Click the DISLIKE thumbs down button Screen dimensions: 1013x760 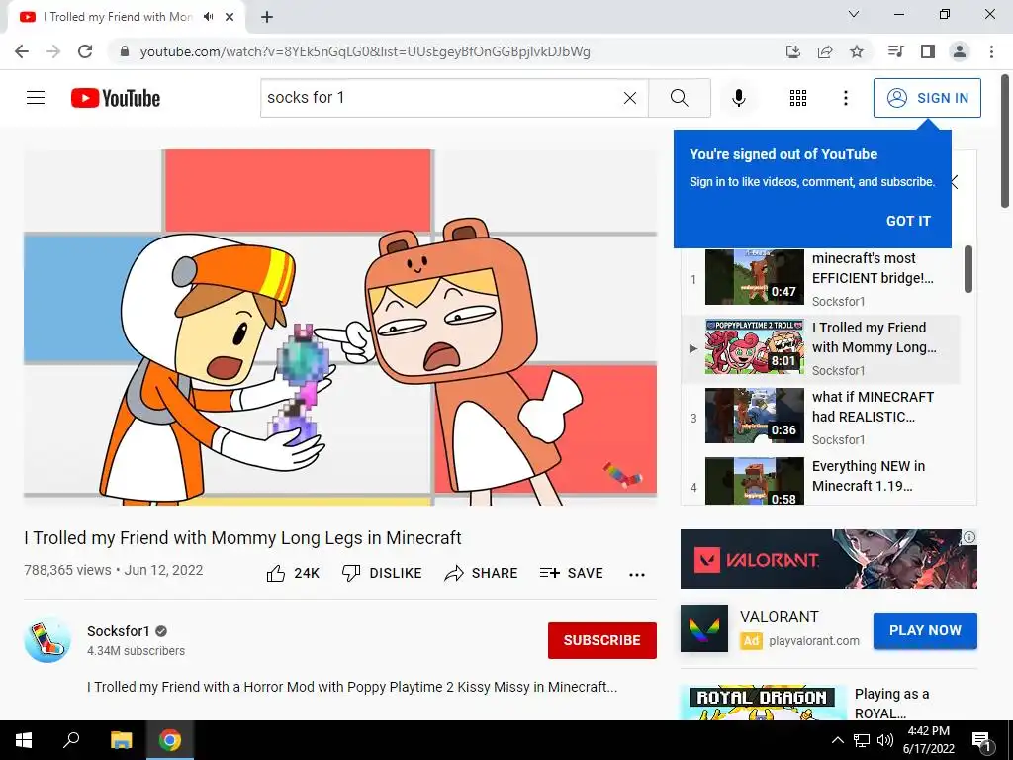[x=382, y=573]
